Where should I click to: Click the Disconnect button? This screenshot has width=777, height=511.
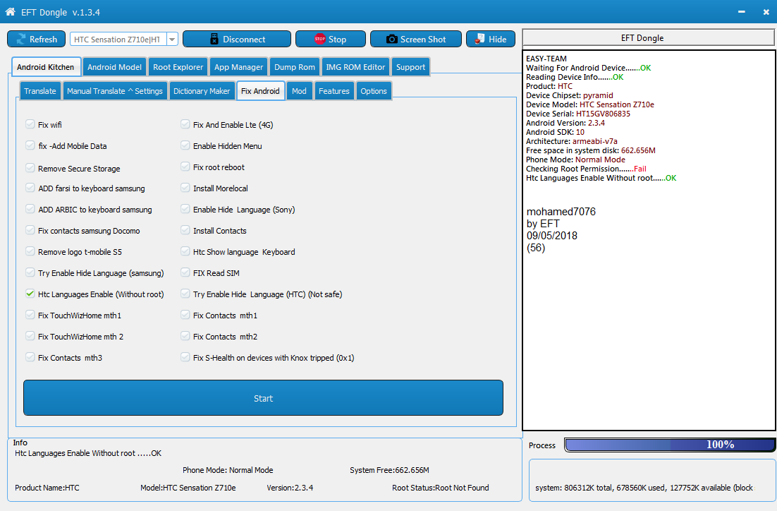[x=237, y=40]
